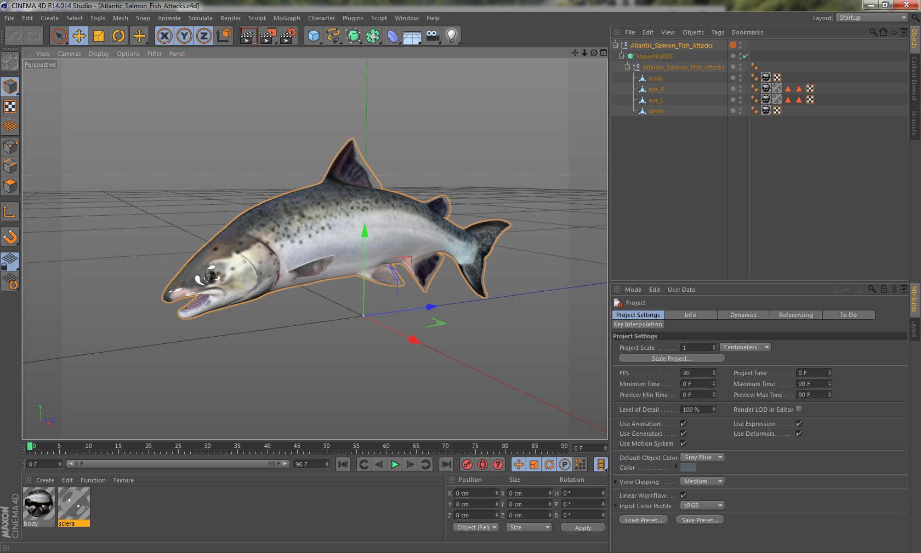The image size is (921, 553).
Task: Uncheck Use Expression checkbox
Action: point(799,424)
